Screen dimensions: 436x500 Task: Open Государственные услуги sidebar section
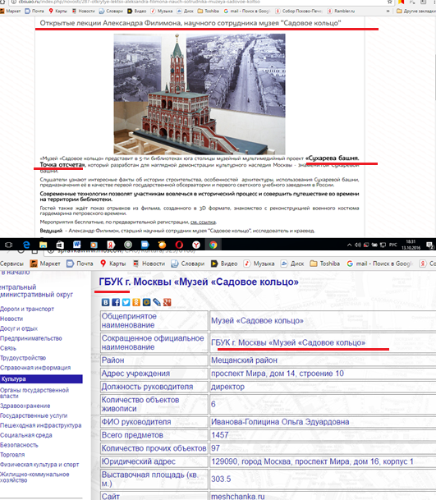click(x=34, y=415)
